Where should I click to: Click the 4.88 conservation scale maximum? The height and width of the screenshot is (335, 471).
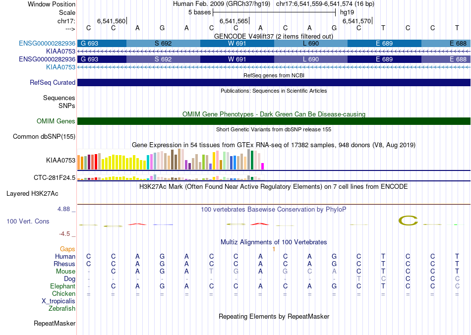[x=63, y=209]
